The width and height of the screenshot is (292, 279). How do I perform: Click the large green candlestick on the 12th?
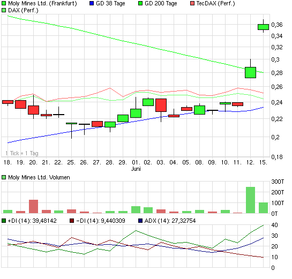coord(250,72)
